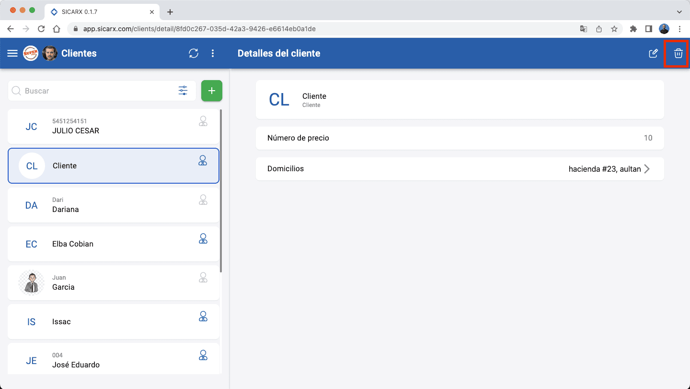Viewport: 690px width, 389px height.
Task: Open the hamburger navigation menu
Action: click(x=12, y=53)
